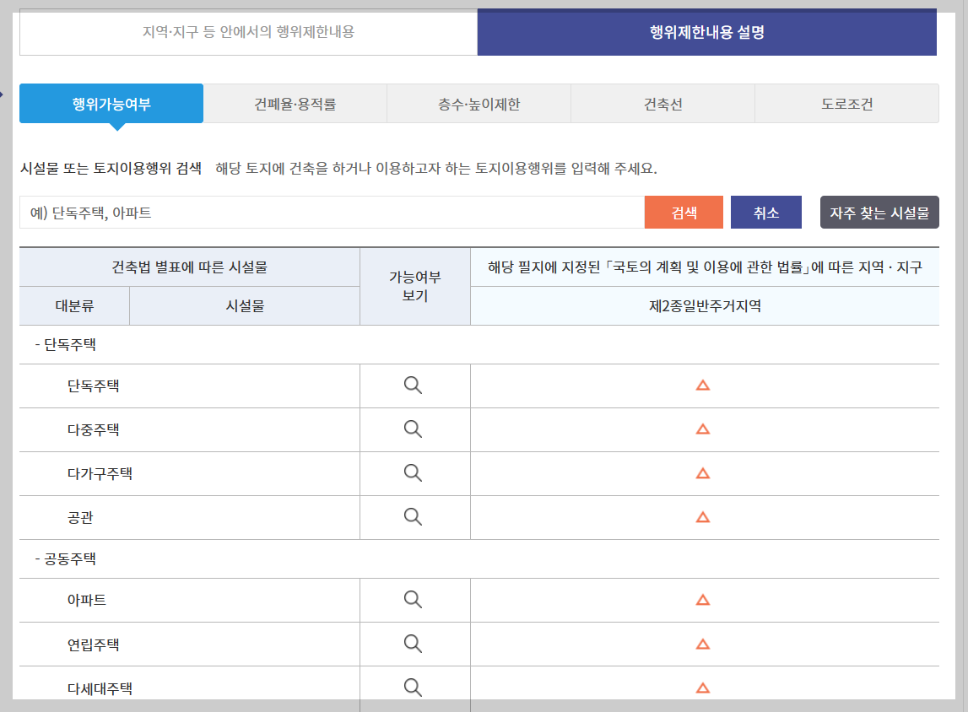968x712 pixels.
Task: Click the orange 검색 button
Action: coord(684,213)
